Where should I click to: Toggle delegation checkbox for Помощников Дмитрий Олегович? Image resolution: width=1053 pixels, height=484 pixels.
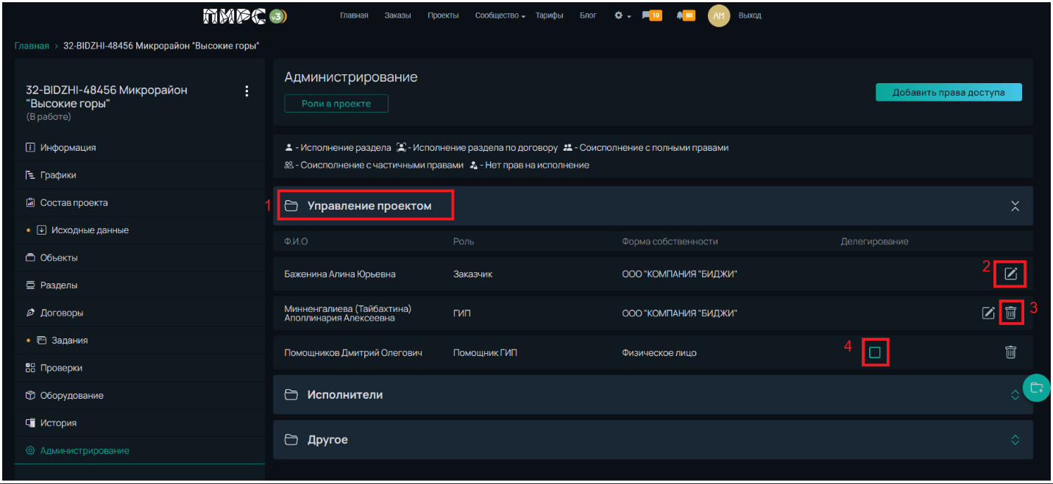click(875, 352)
